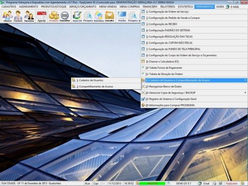
Task: Click the OS Pesquisa magnifier icon
Action: point(88,16)
